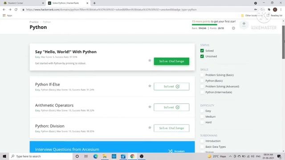Open Chrome three-dot menu
285x160 pixels.
click(x=281, y=10)
